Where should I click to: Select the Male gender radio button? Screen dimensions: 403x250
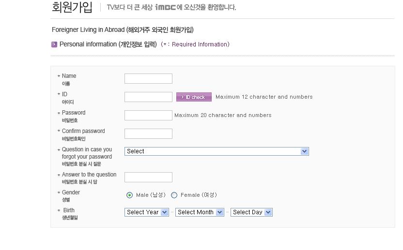(x=129, y=195)
